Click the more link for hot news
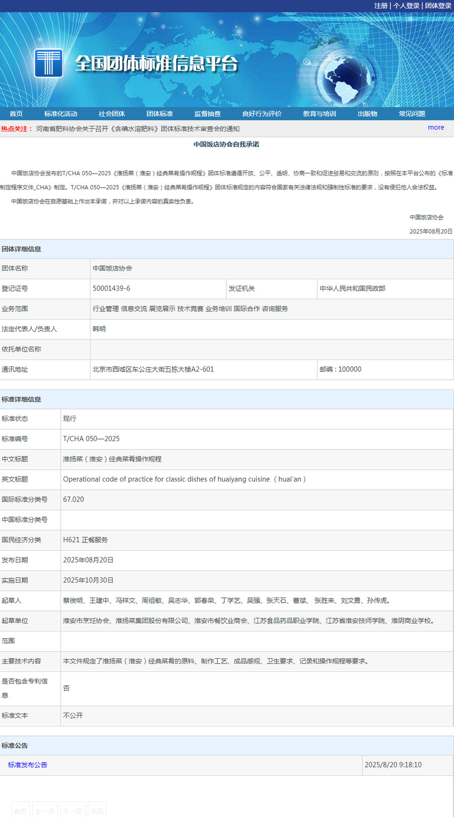The height and width of the screenshot is (817, 454). coord(436,127)
